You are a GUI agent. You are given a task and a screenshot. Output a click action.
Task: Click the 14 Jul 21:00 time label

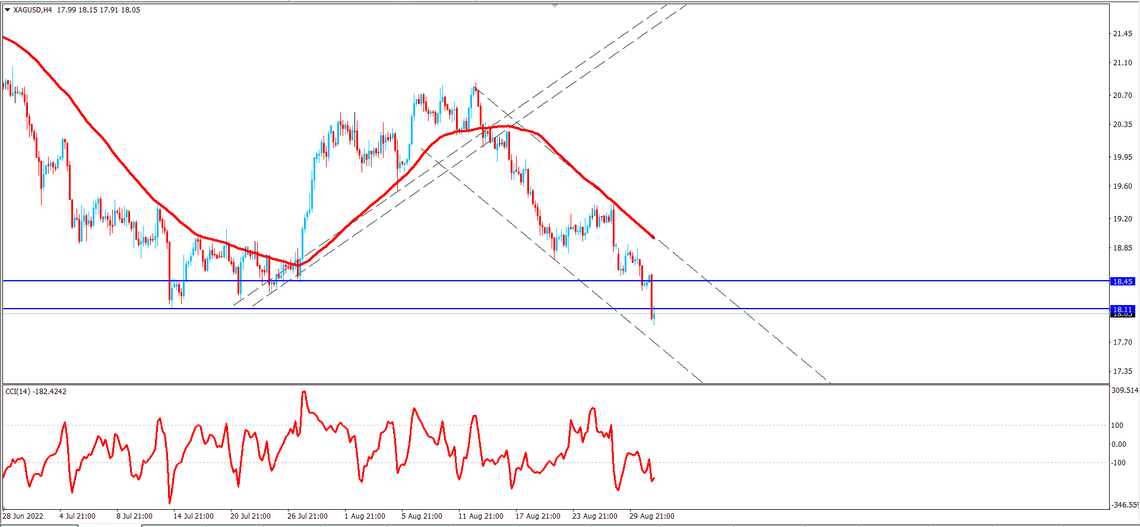click(x=194, y=516)
